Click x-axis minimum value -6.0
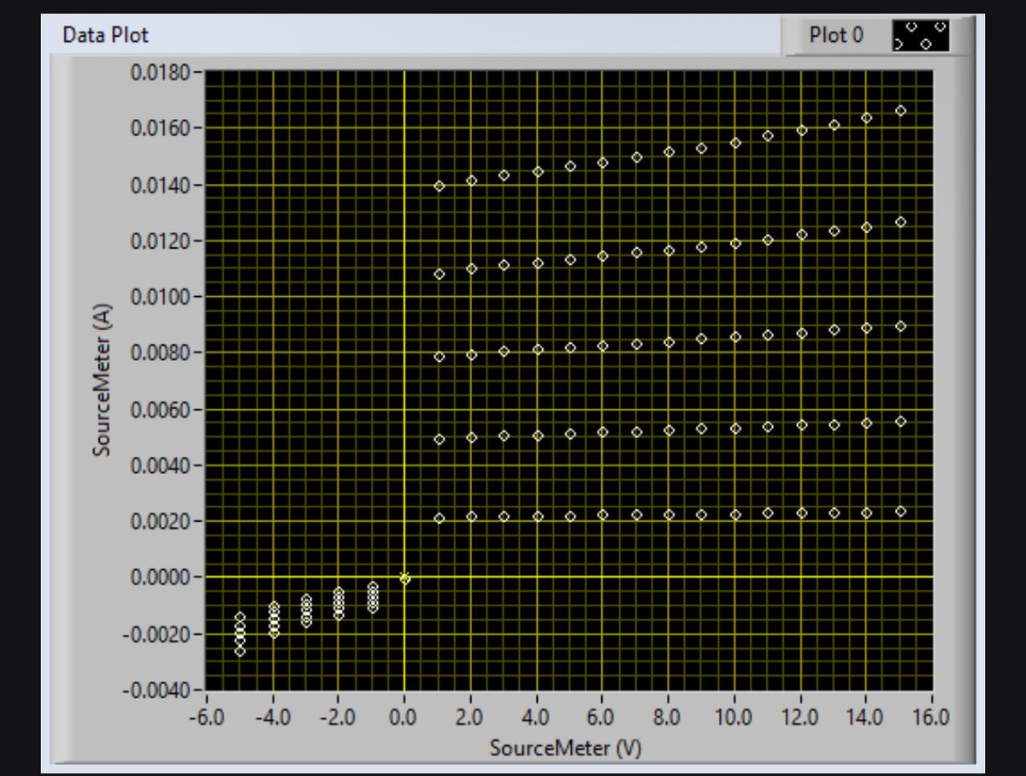This screenshot has height=776, width=1026. pos(206,717)
